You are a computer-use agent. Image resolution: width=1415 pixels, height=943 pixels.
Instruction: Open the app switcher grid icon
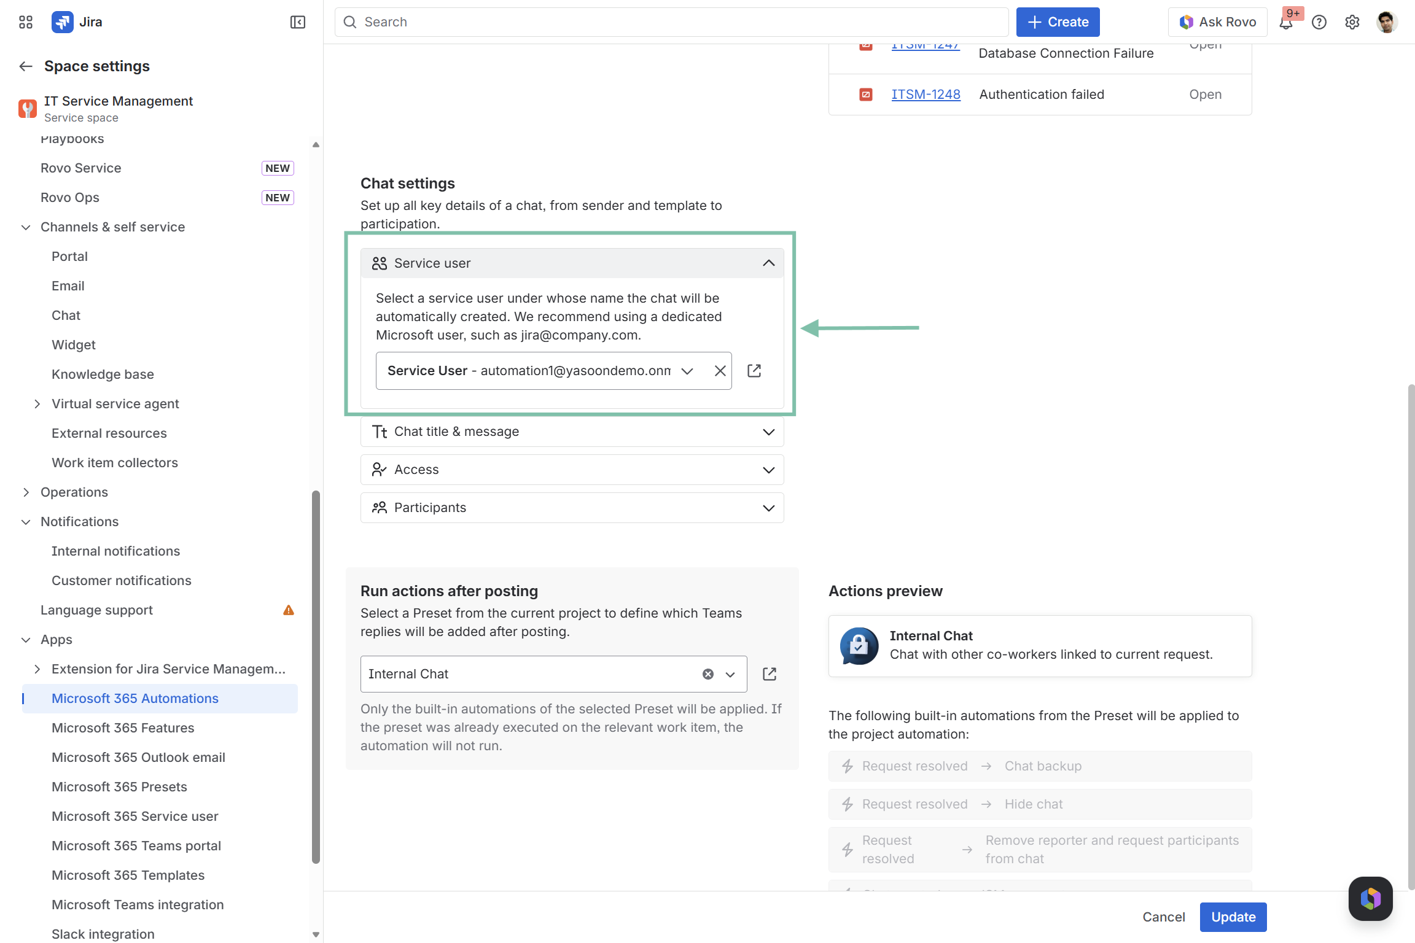26,22
